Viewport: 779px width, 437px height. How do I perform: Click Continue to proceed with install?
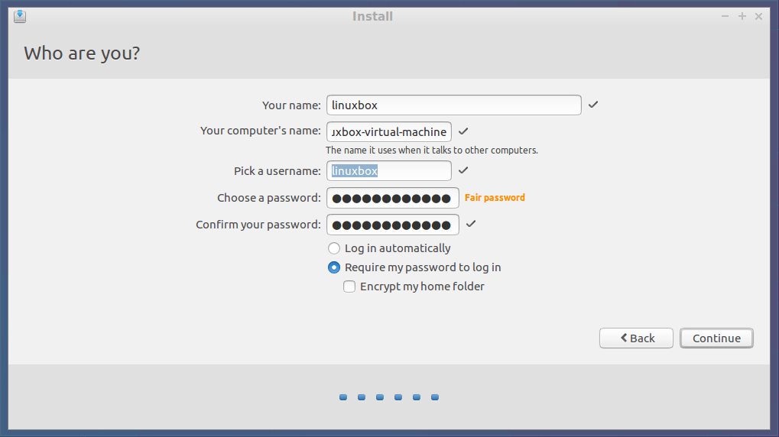tap(716, 338)
